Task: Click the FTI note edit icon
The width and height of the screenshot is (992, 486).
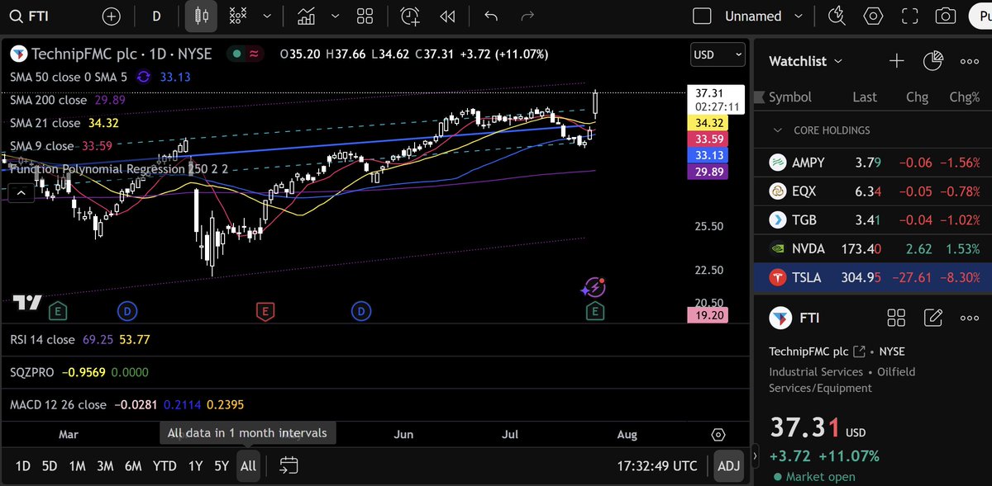Action: [x=932, y=318]
